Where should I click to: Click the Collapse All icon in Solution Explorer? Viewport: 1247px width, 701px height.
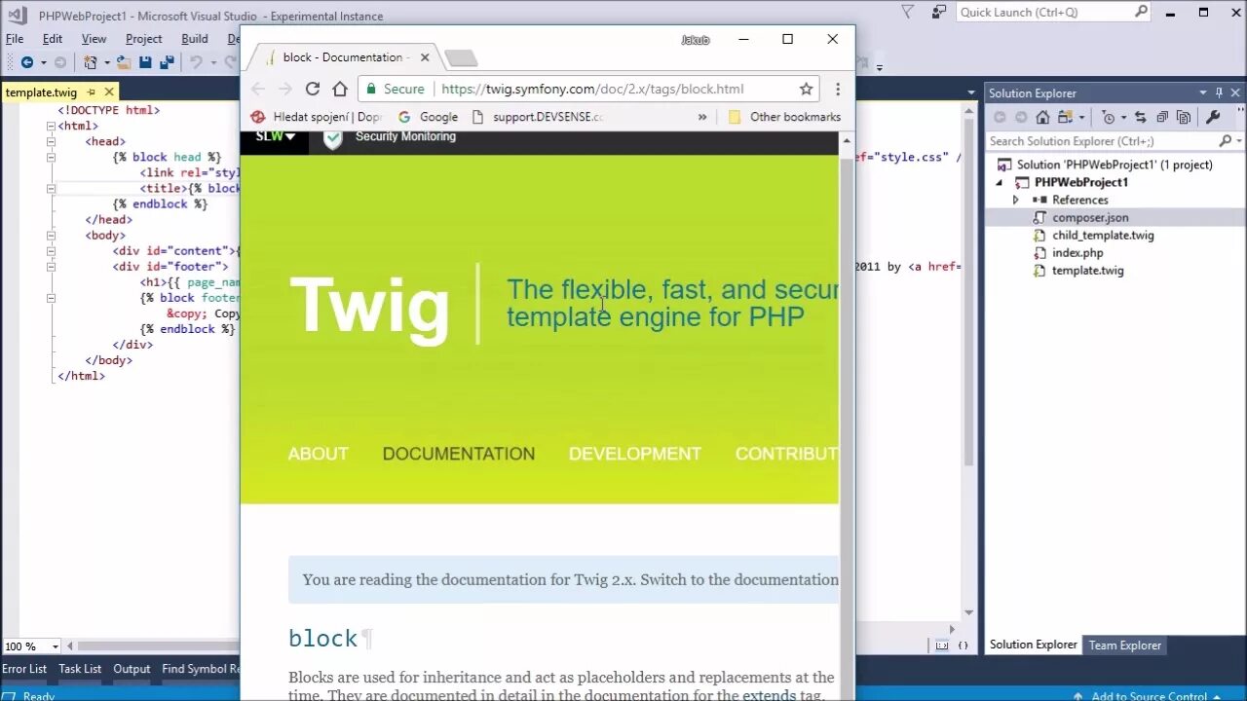pos(1163,118)
